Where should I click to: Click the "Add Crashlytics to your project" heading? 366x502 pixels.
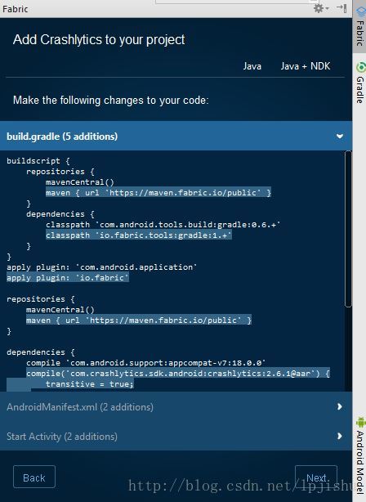[99, 40]
